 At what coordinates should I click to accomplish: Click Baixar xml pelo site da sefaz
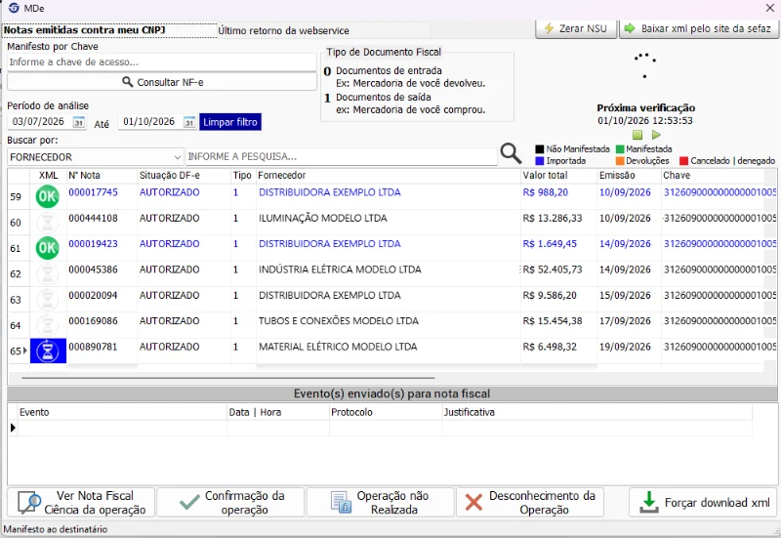click(699, 28)
